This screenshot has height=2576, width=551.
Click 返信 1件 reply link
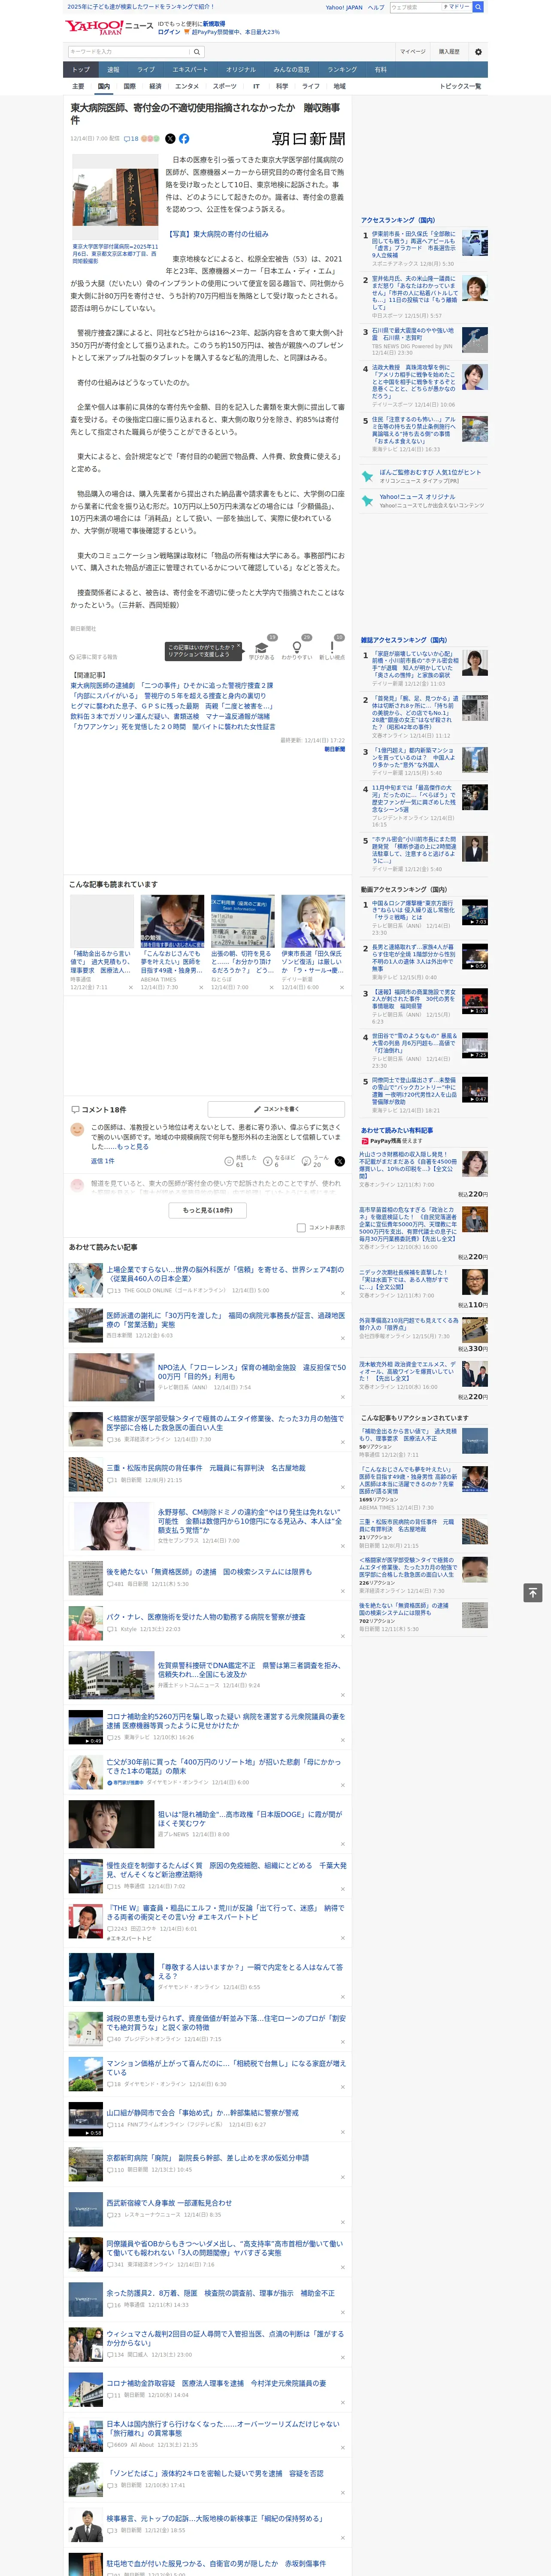tap(103, 1161)
